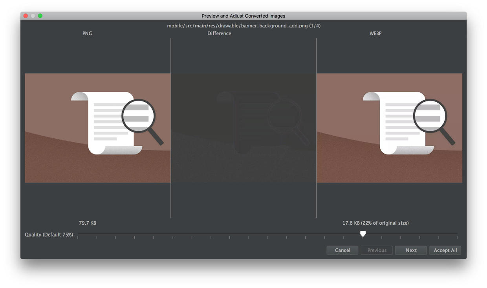Click the Difference column heading
The width and height of the screenshot is (487, 288).
pos(219,33)
